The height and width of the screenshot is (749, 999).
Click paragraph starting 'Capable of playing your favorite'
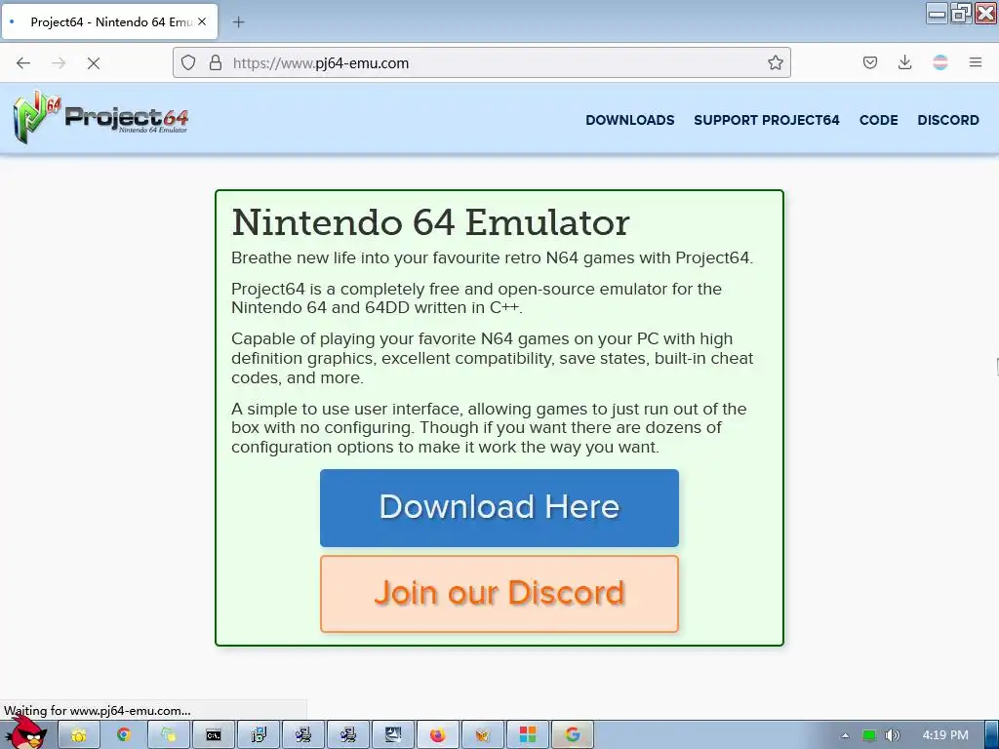pos(492,358)
